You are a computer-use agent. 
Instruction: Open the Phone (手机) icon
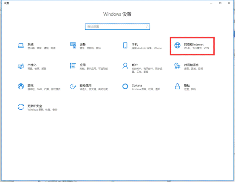tap(125, 45)
